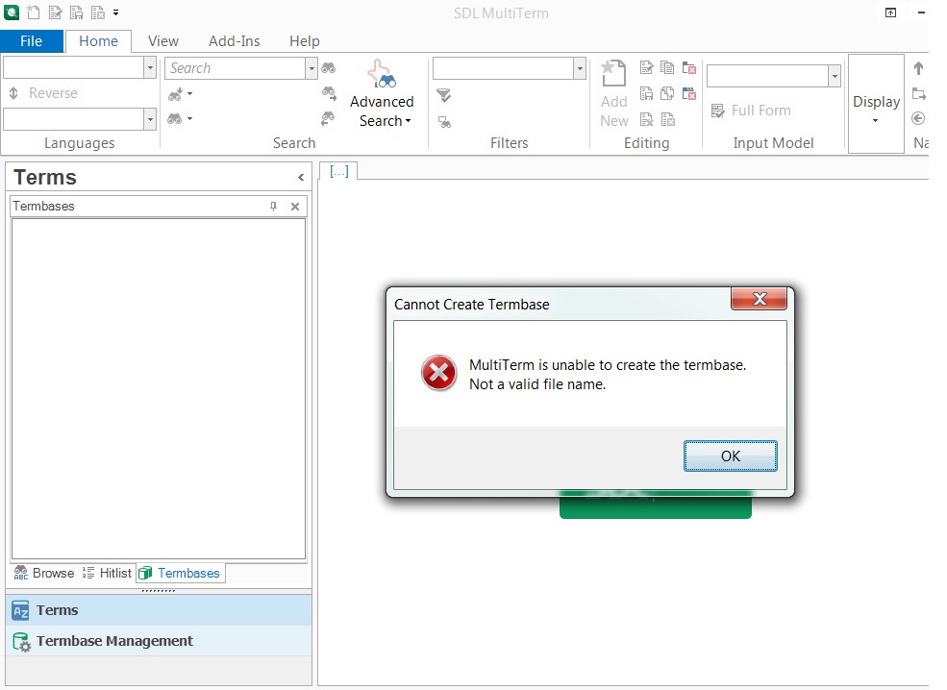
Task: Click the edit entry pencil icon in the title bar
Action: point(56,12)
